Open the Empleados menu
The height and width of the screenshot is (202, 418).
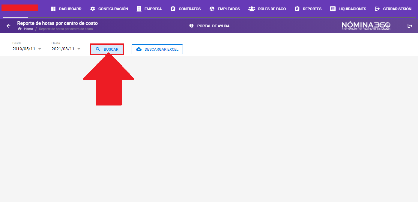pos(225,9)
